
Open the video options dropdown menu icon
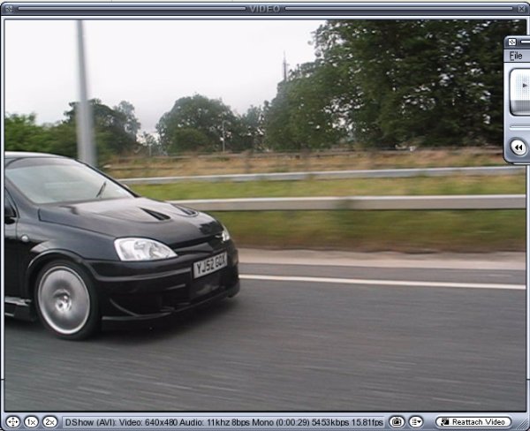pyautogui.click(x=415, y=422)
